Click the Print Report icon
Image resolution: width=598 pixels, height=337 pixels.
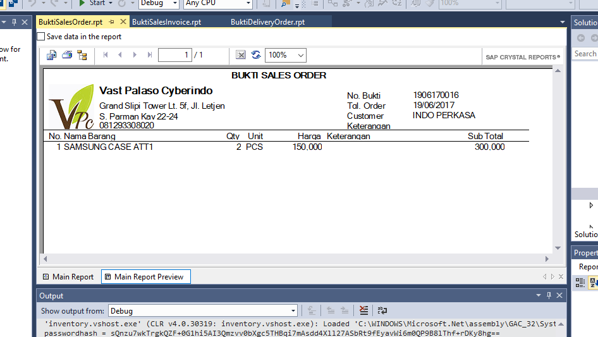(67, 55)
